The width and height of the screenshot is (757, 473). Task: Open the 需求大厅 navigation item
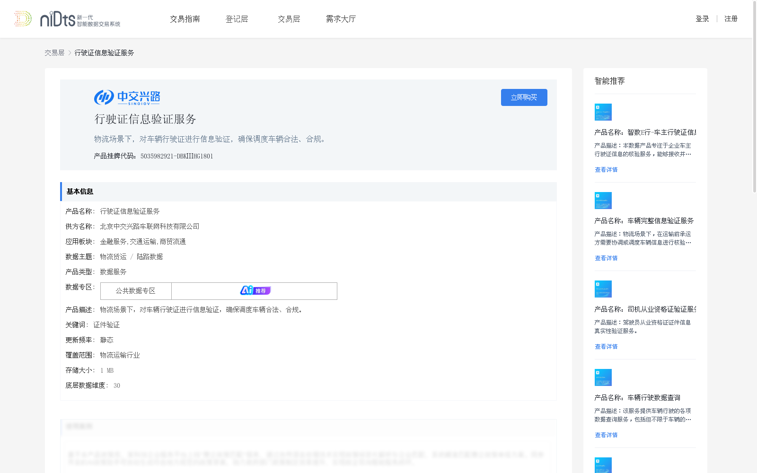click(341, 19)
